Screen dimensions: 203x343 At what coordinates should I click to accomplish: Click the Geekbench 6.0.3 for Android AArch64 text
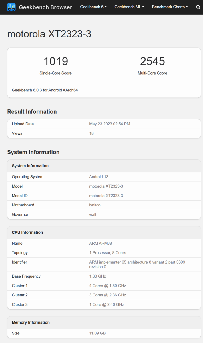tap(45, 90)
